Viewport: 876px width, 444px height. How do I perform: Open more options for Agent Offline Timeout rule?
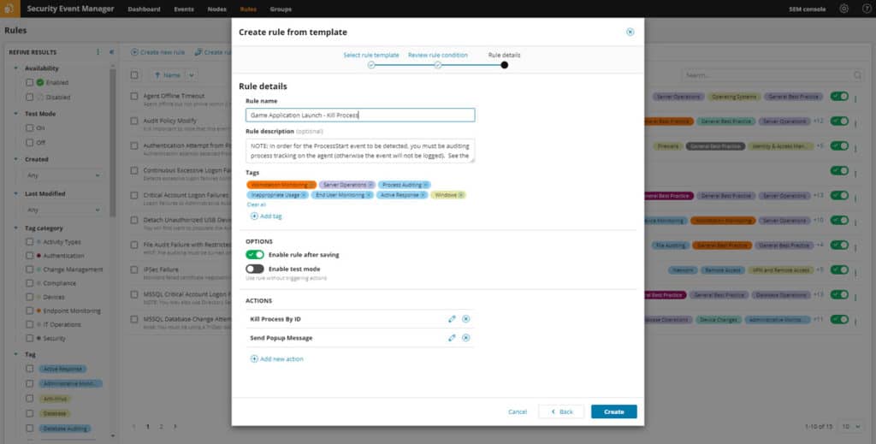coord(855,99)
